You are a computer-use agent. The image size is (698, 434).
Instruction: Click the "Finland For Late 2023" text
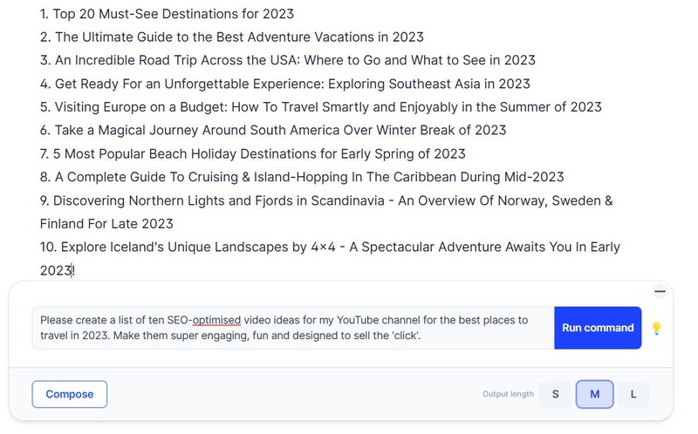point(106,224)
